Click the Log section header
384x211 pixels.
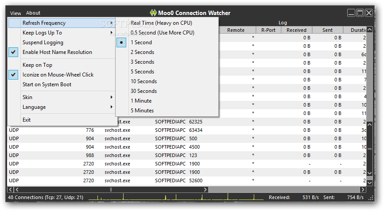coord(283,23)
